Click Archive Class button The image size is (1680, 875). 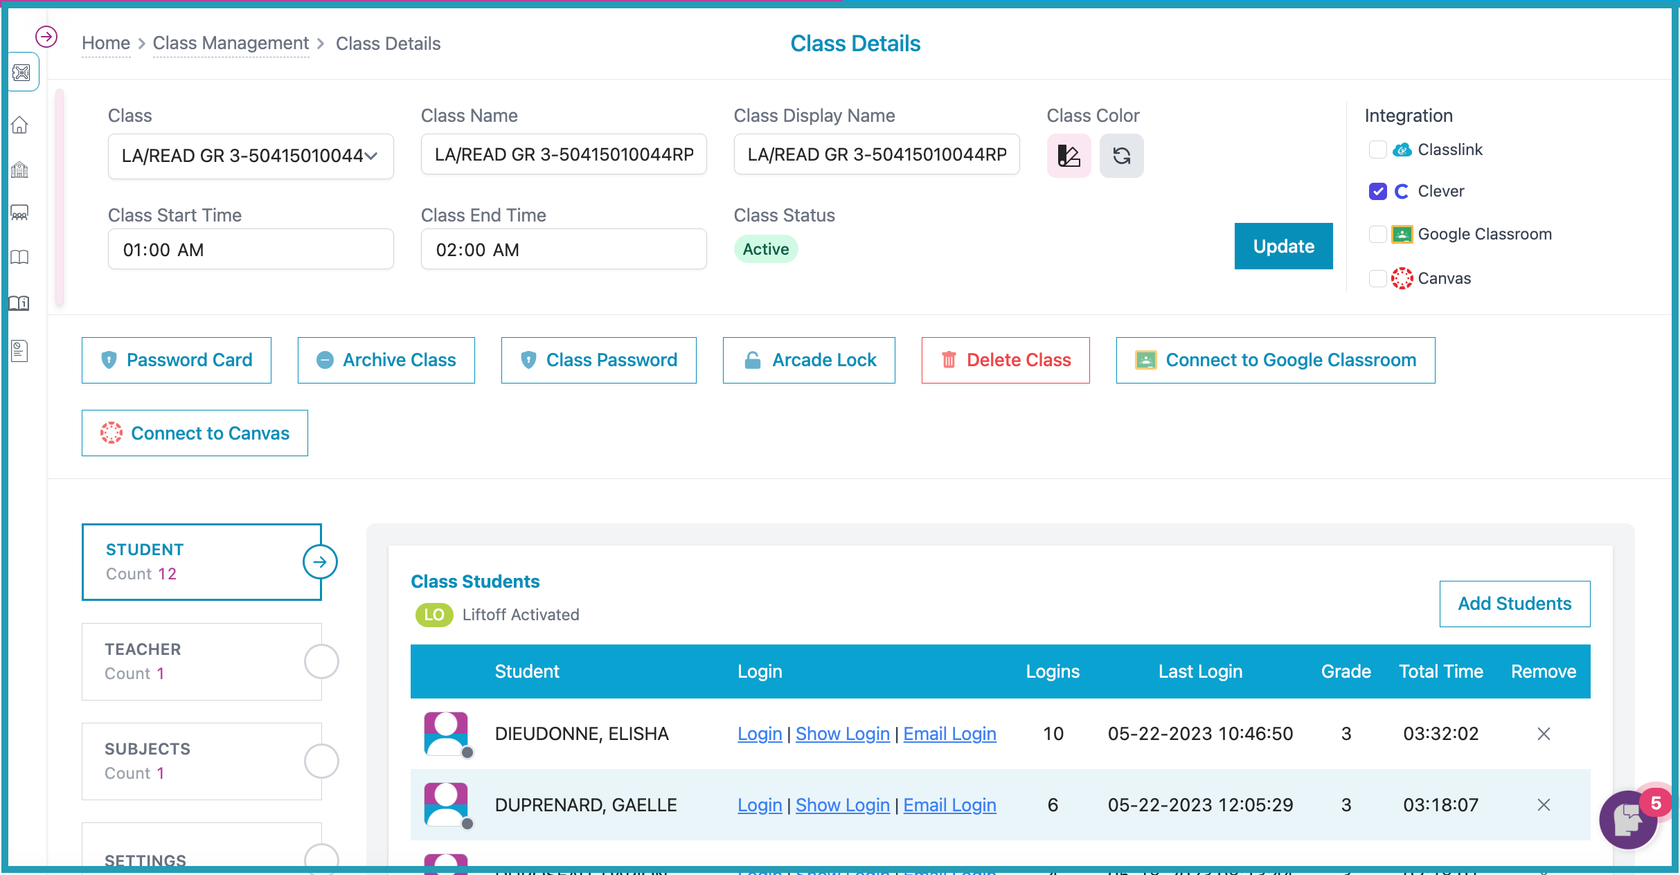click(386, 360)
